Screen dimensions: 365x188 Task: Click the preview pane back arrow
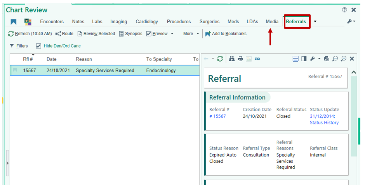click(206, 59)
